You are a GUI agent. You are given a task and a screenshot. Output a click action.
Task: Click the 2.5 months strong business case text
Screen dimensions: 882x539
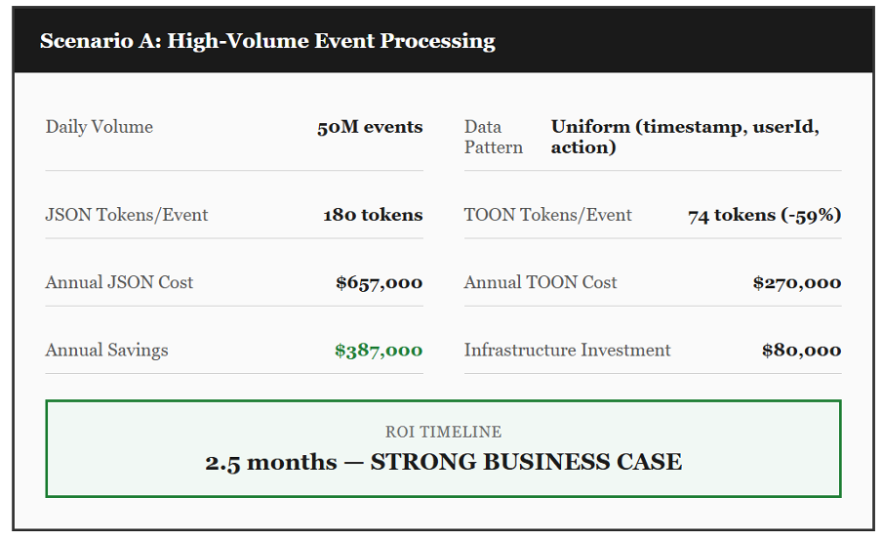pyautogui.click(x=443, y=462)
